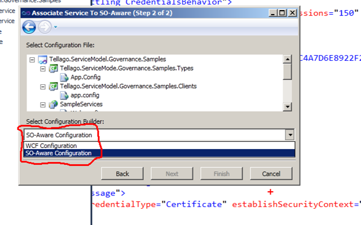Click the Back button
This screenshot has height=225, width=361.
click(122, 174)
